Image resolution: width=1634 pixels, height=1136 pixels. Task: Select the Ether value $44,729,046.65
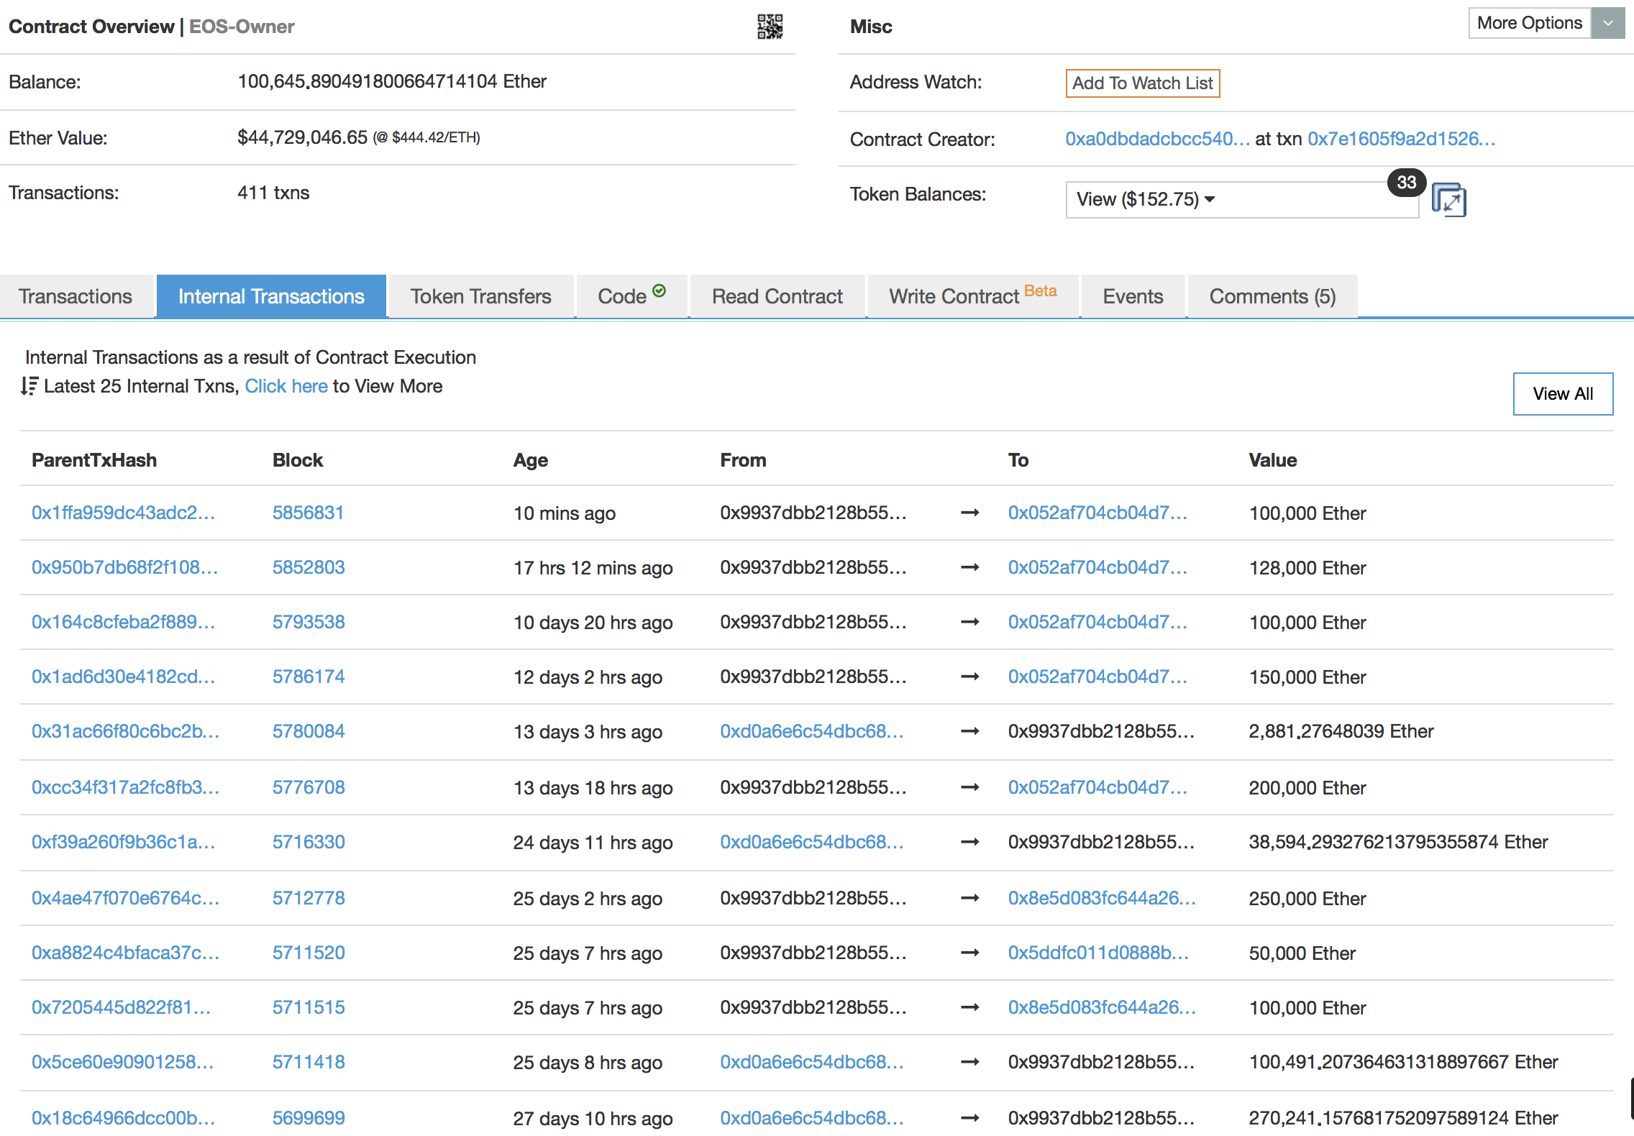pyautogui.click(x=302, y=137)
